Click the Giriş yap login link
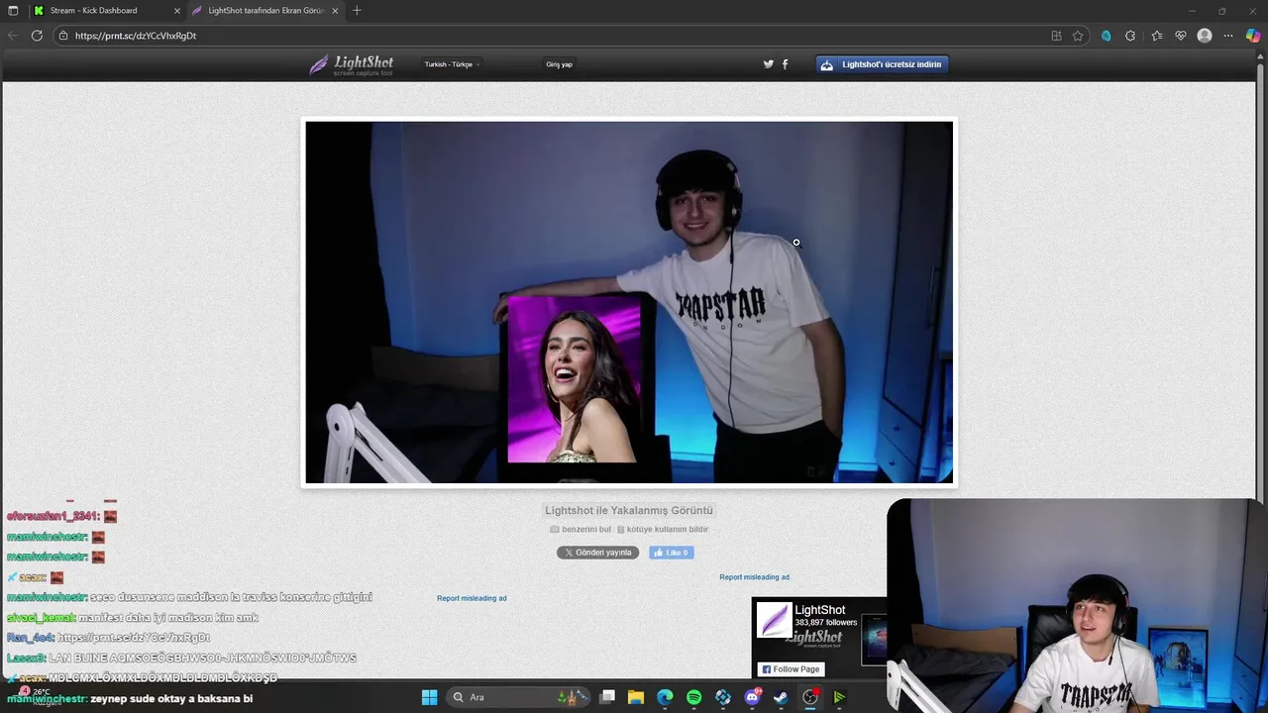Image resolution: width=1268 pixels, height=713 pixels. tap(559, 64)
